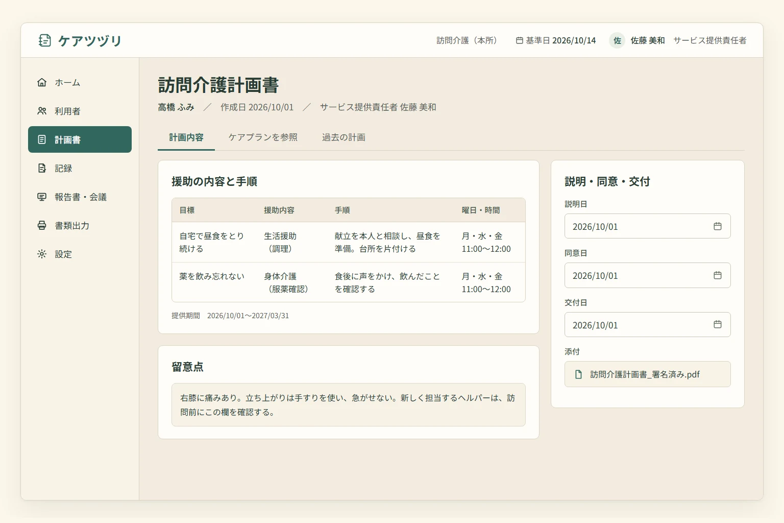
Task: Click サービス提供責任者 role label in header
Action: [710, 40]
